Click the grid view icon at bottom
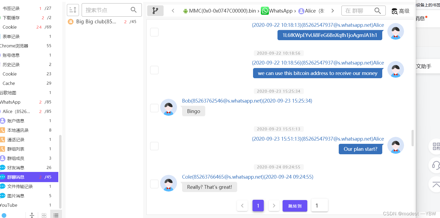 click(44, 215)
